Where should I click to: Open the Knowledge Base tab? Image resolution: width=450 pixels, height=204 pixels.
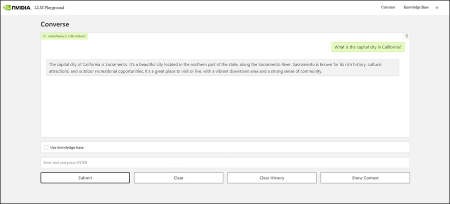pyautogui.click(x=416, y=7)
